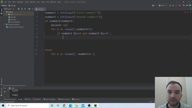Open the View menu
Image resolution: width=192 pixels, height=108 pixels.
coord(14,2)
